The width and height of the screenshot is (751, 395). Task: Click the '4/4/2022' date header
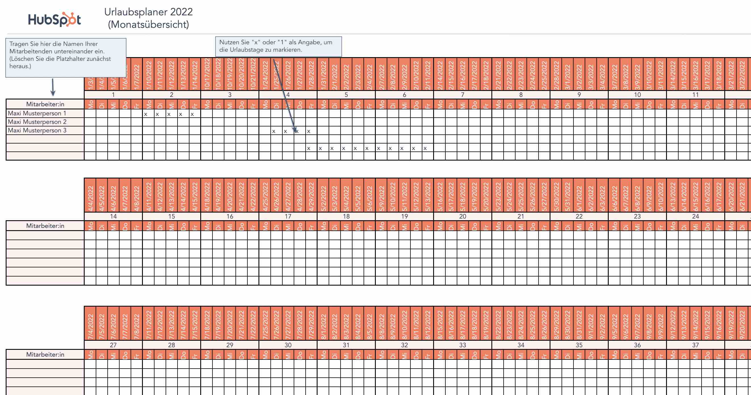tap(90, 195)
